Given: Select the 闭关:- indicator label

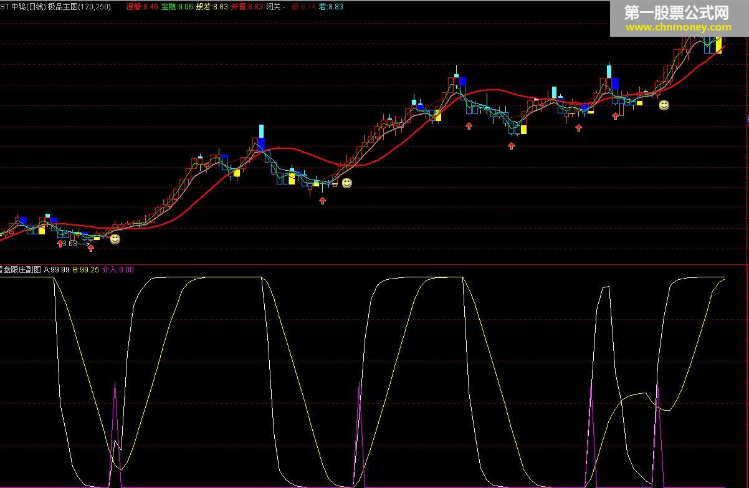Looking at the screenshot, I should point(275,6).
